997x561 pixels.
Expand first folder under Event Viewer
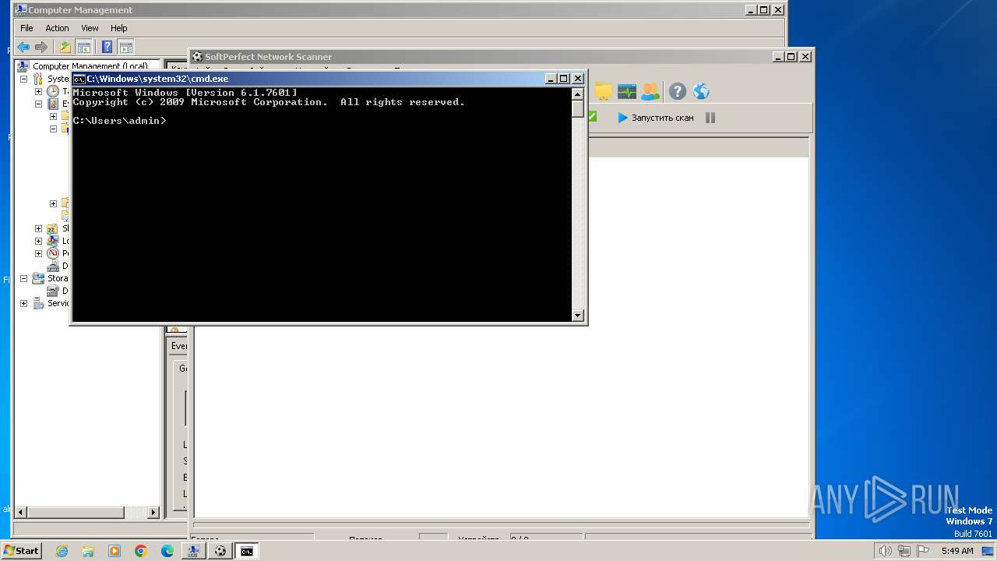point(53,116)
